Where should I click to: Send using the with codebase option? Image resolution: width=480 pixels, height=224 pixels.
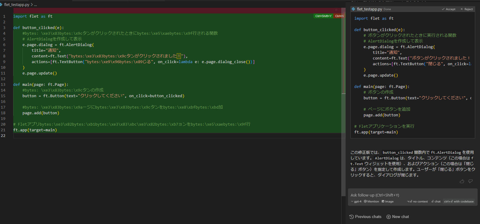click(459, 202)
